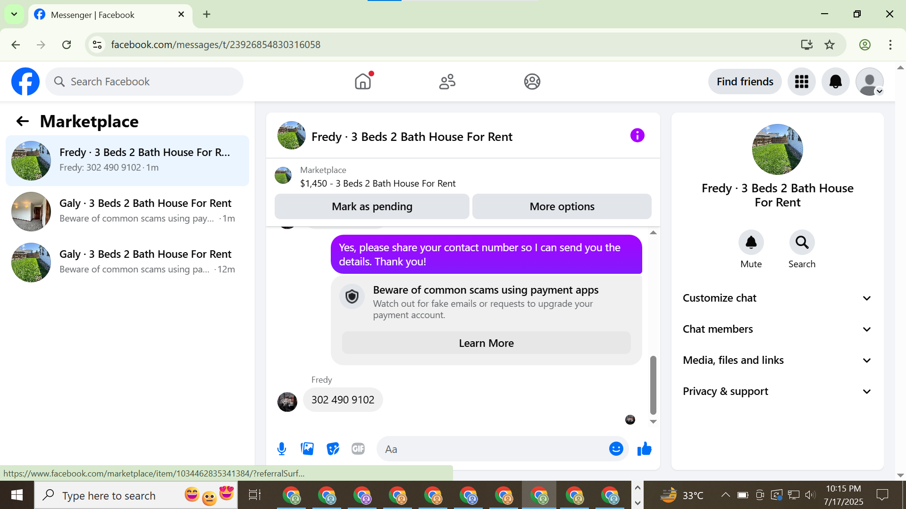This screenshot has width=906, height=509.
Task: Open the volume control in system tray
Action: coord(810,495)
